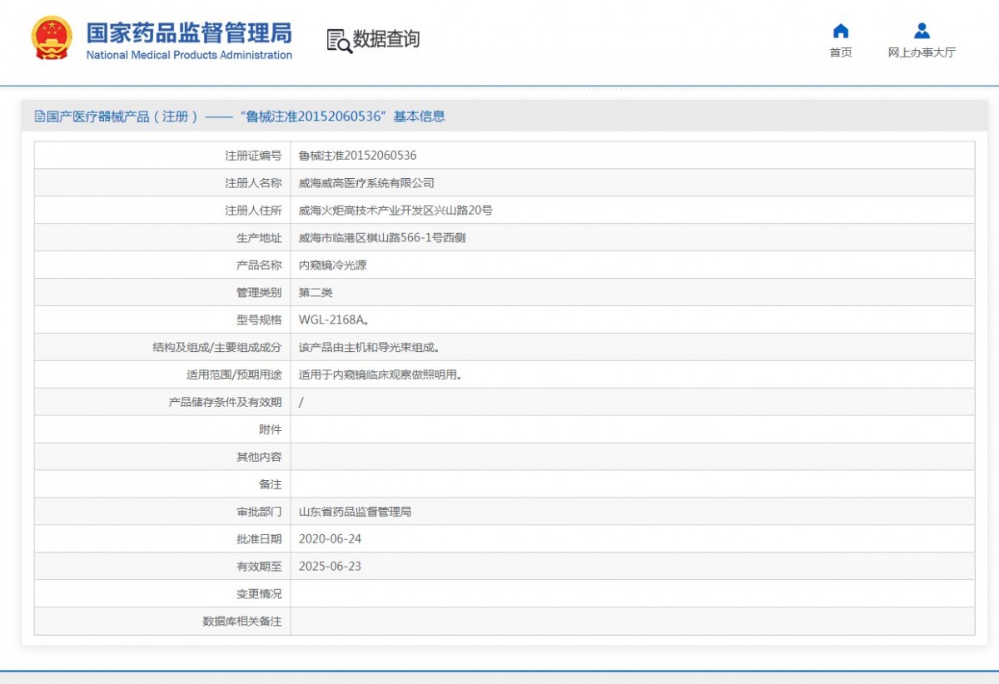999x684 pixels.
Task: Select model spec WGL-2168A
Action: [x=333, y=320]
